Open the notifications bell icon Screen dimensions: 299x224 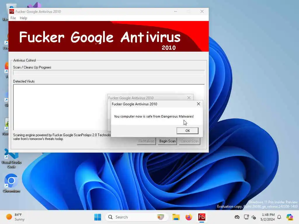(279, 217)
